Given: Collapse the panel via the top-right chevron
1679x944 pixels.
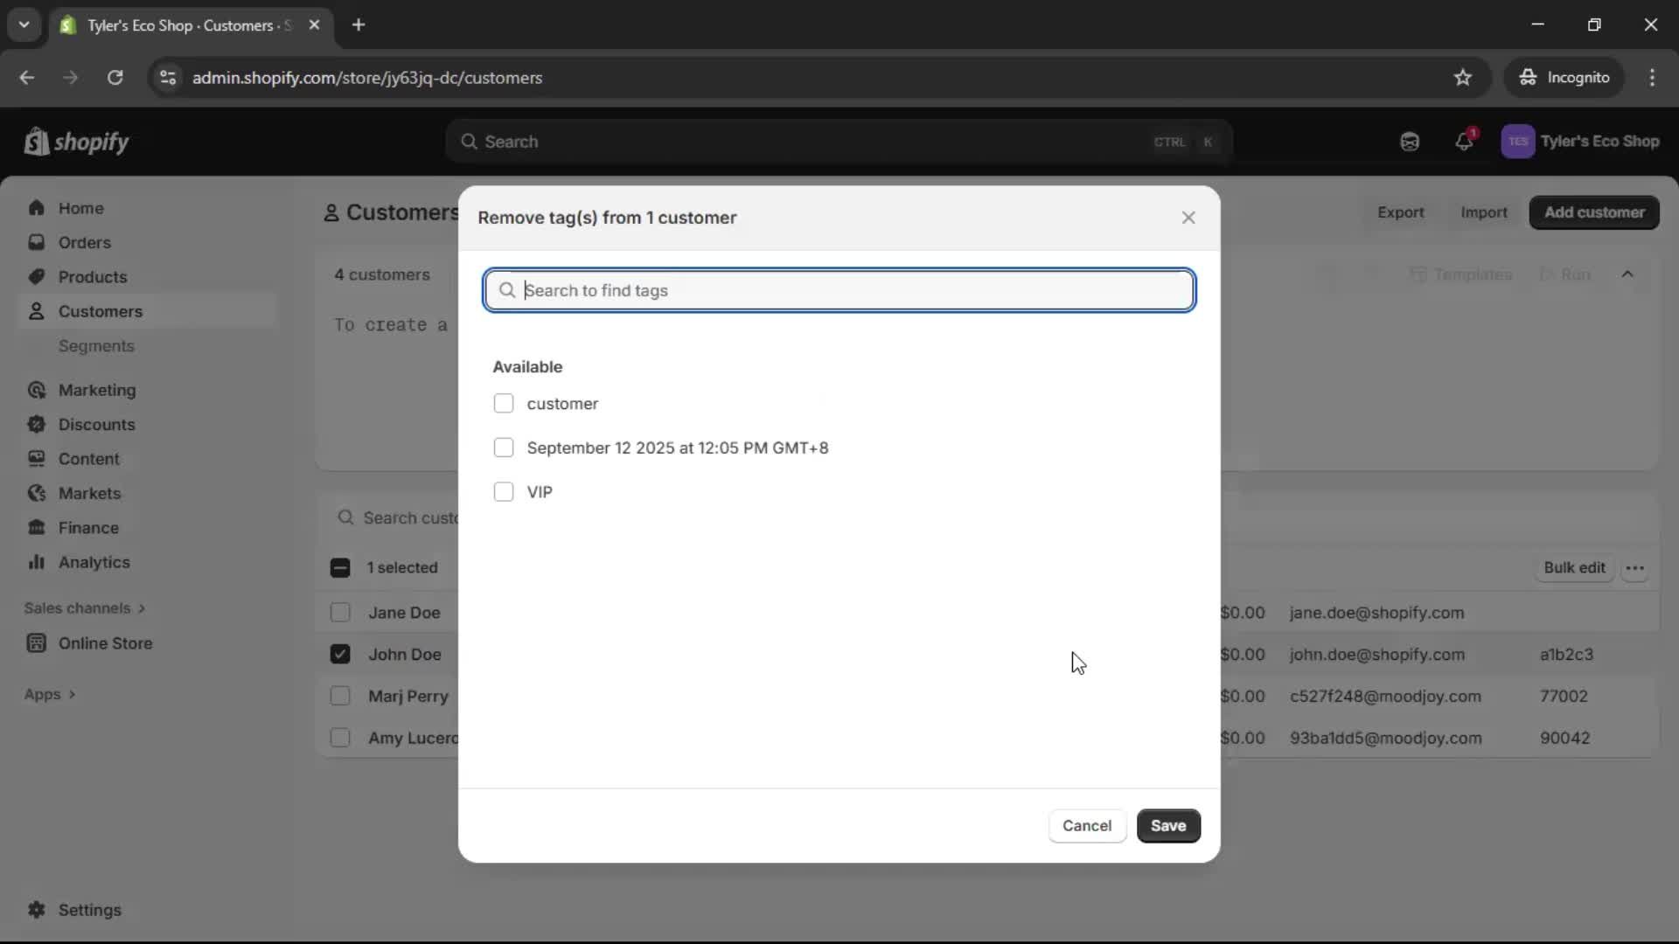Looking at the screenshot, I should pos(1628,274).
